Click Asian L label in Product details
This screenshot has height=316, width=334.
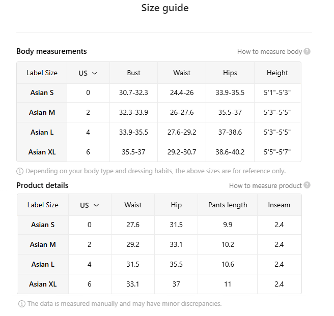click(43, 264)
